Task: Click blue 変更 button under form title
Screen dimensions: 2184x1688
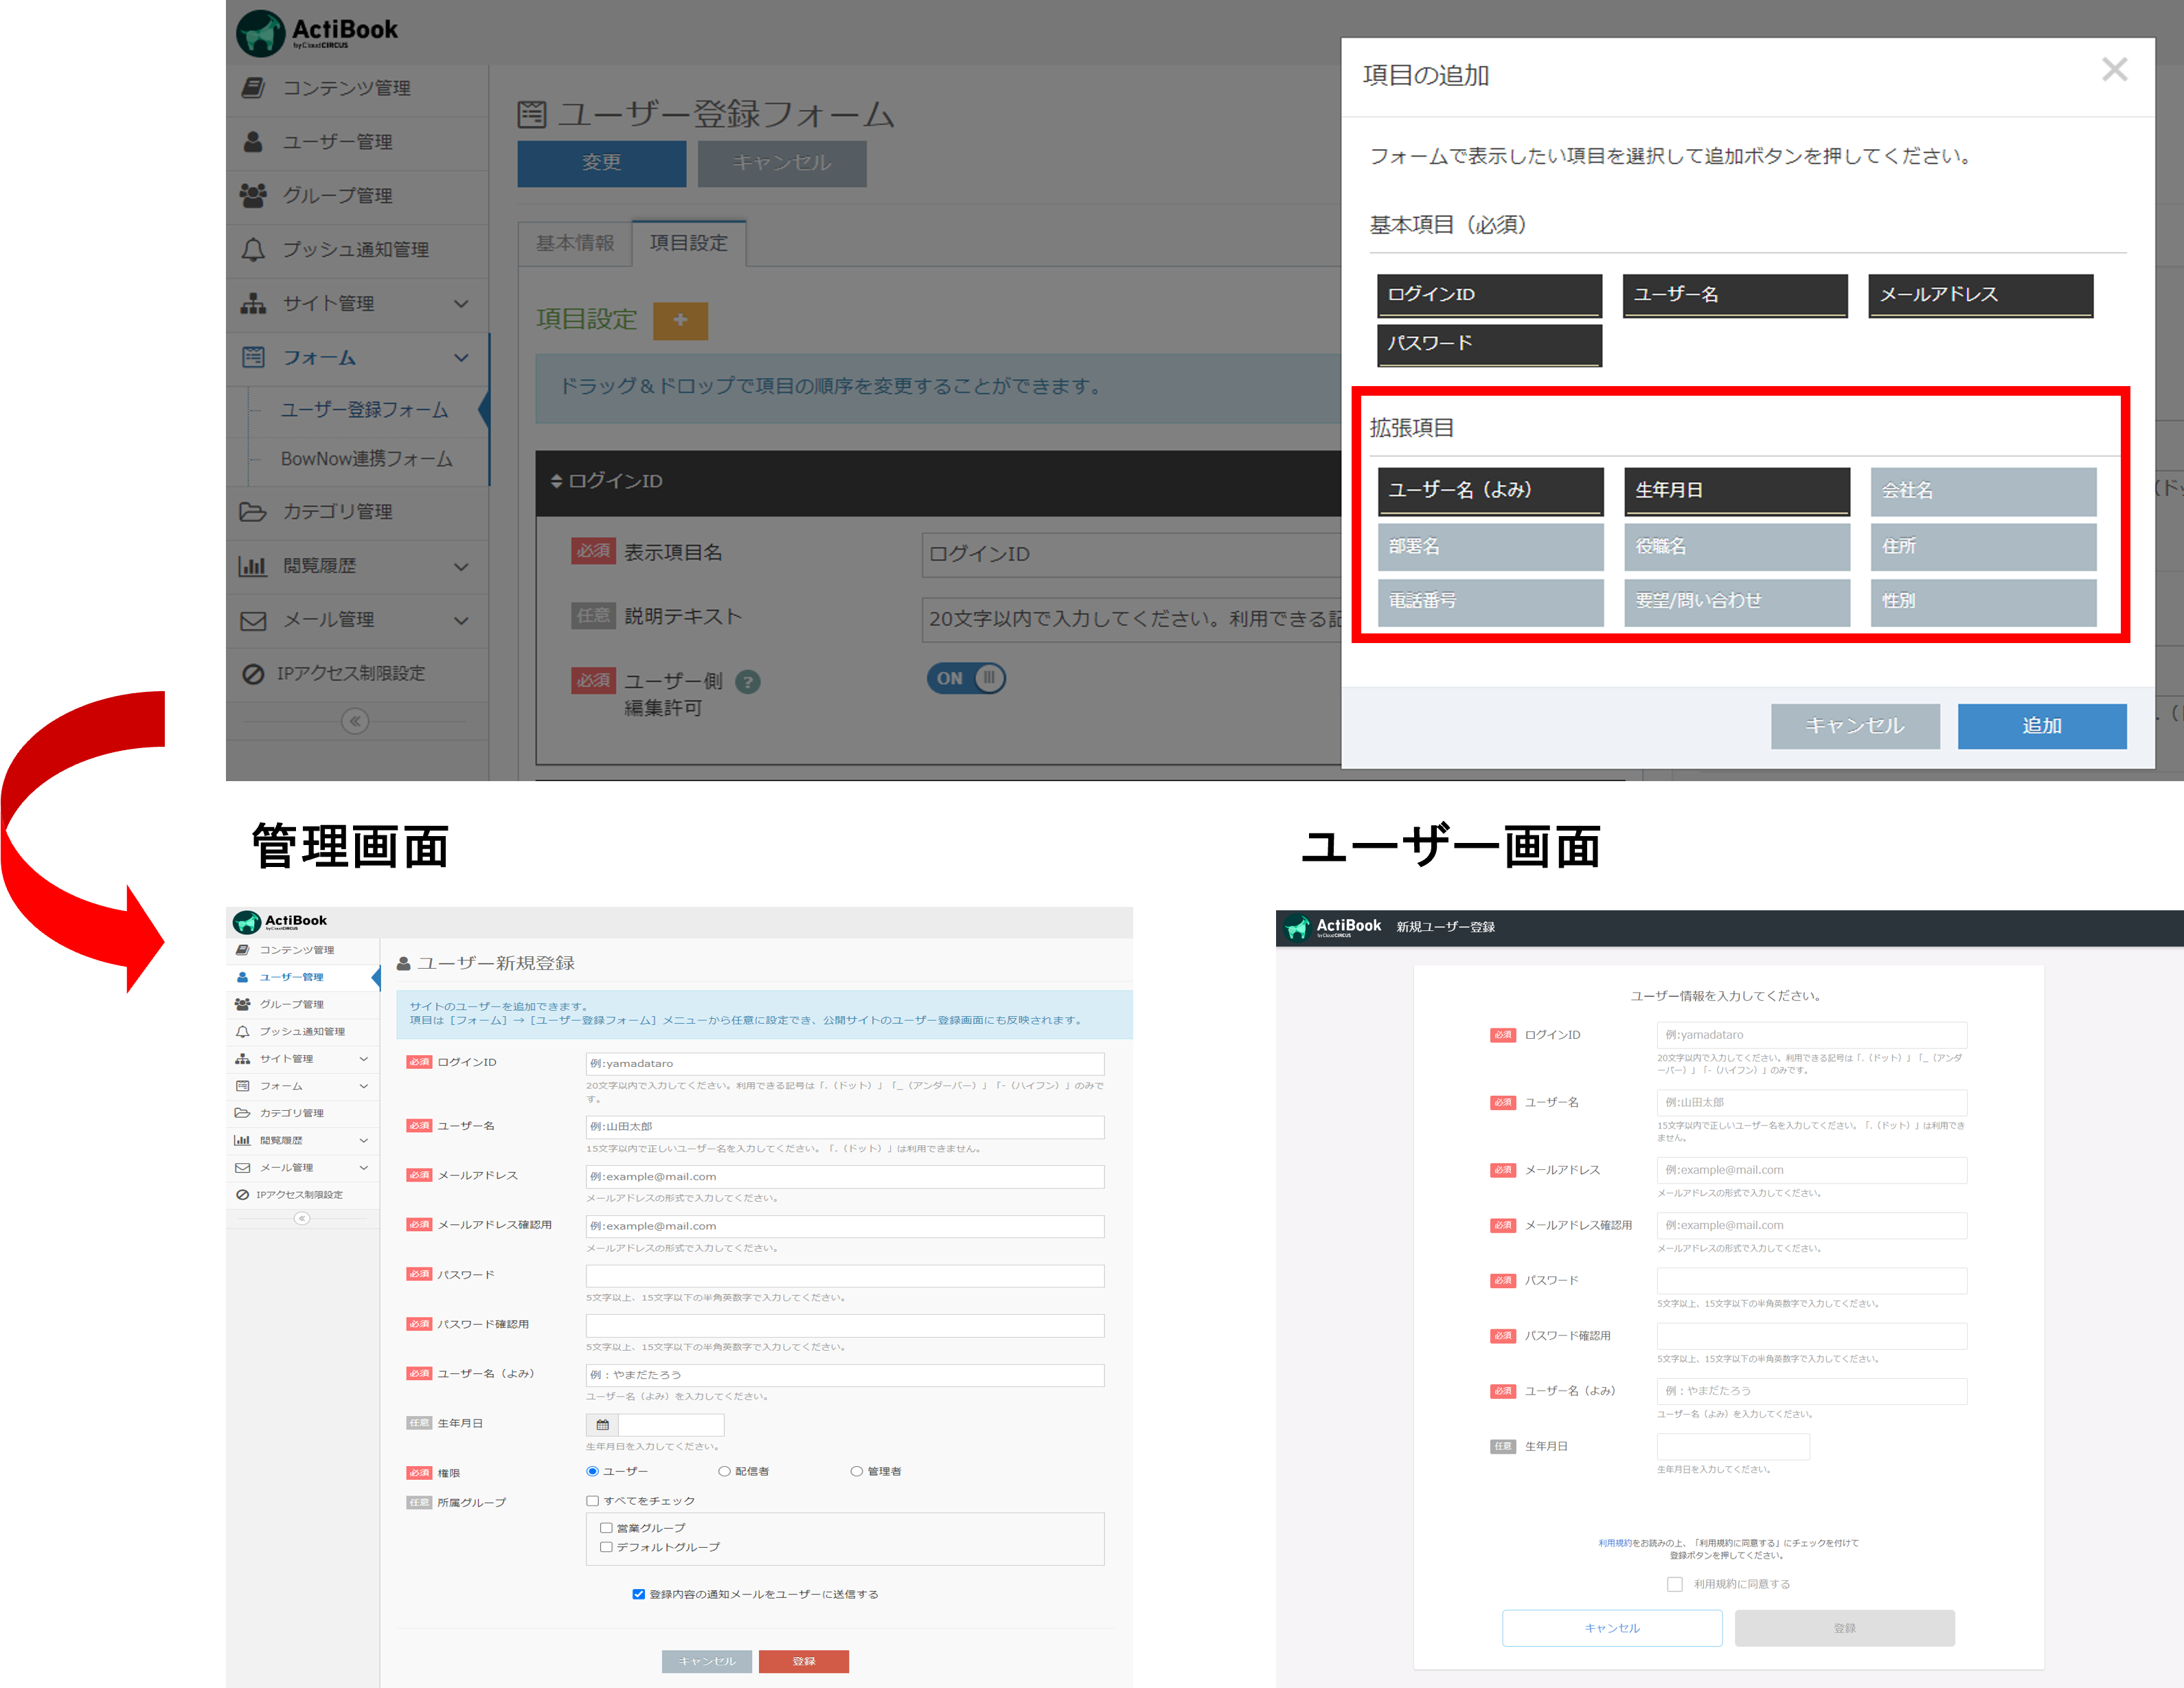Action: [601, 163]
